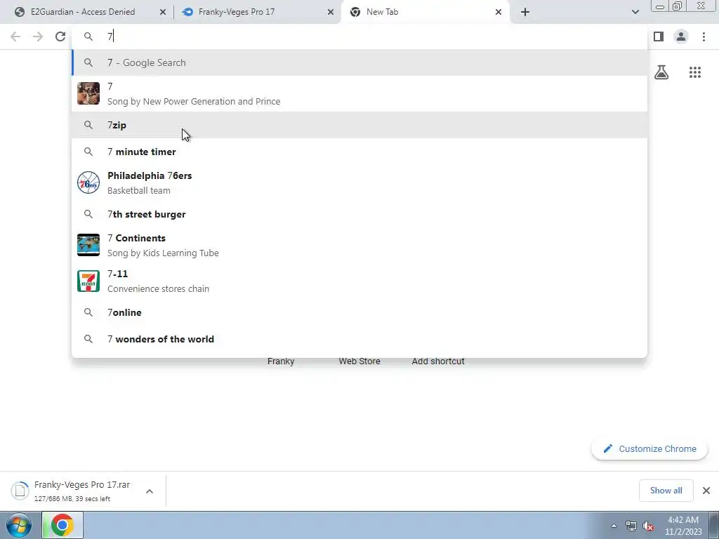The width and height of the screenshot is (719, 539).
Task: Show hidden system tray icons
Action: pos(614,526)
